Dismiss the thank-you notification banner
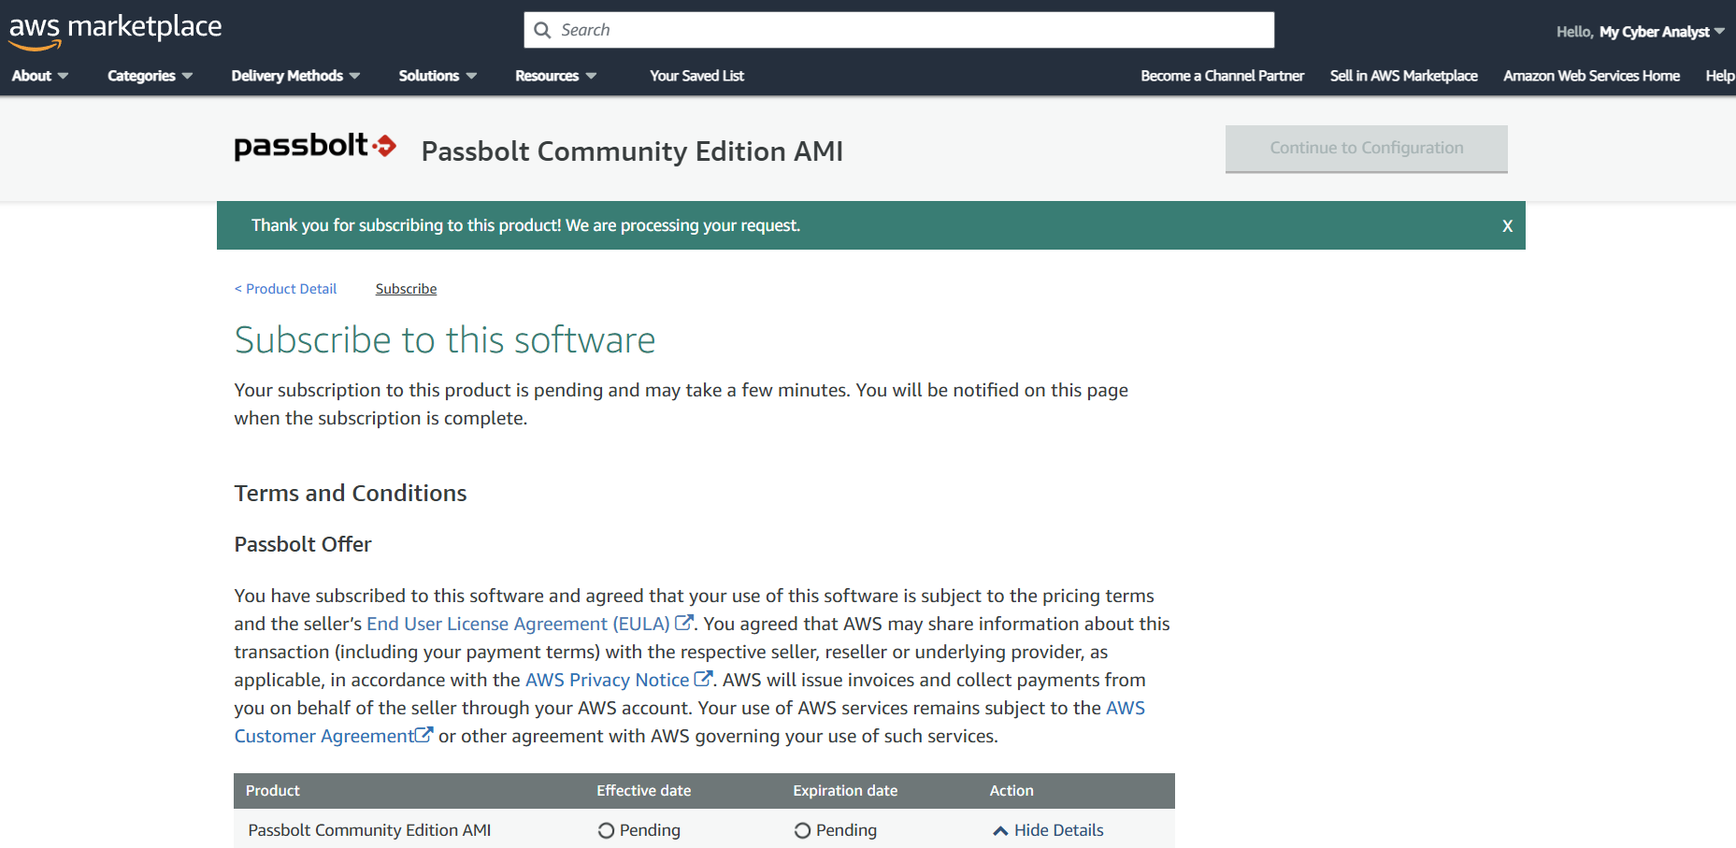This screenshot has width=1736, height=848. (x=1507, y=225)
